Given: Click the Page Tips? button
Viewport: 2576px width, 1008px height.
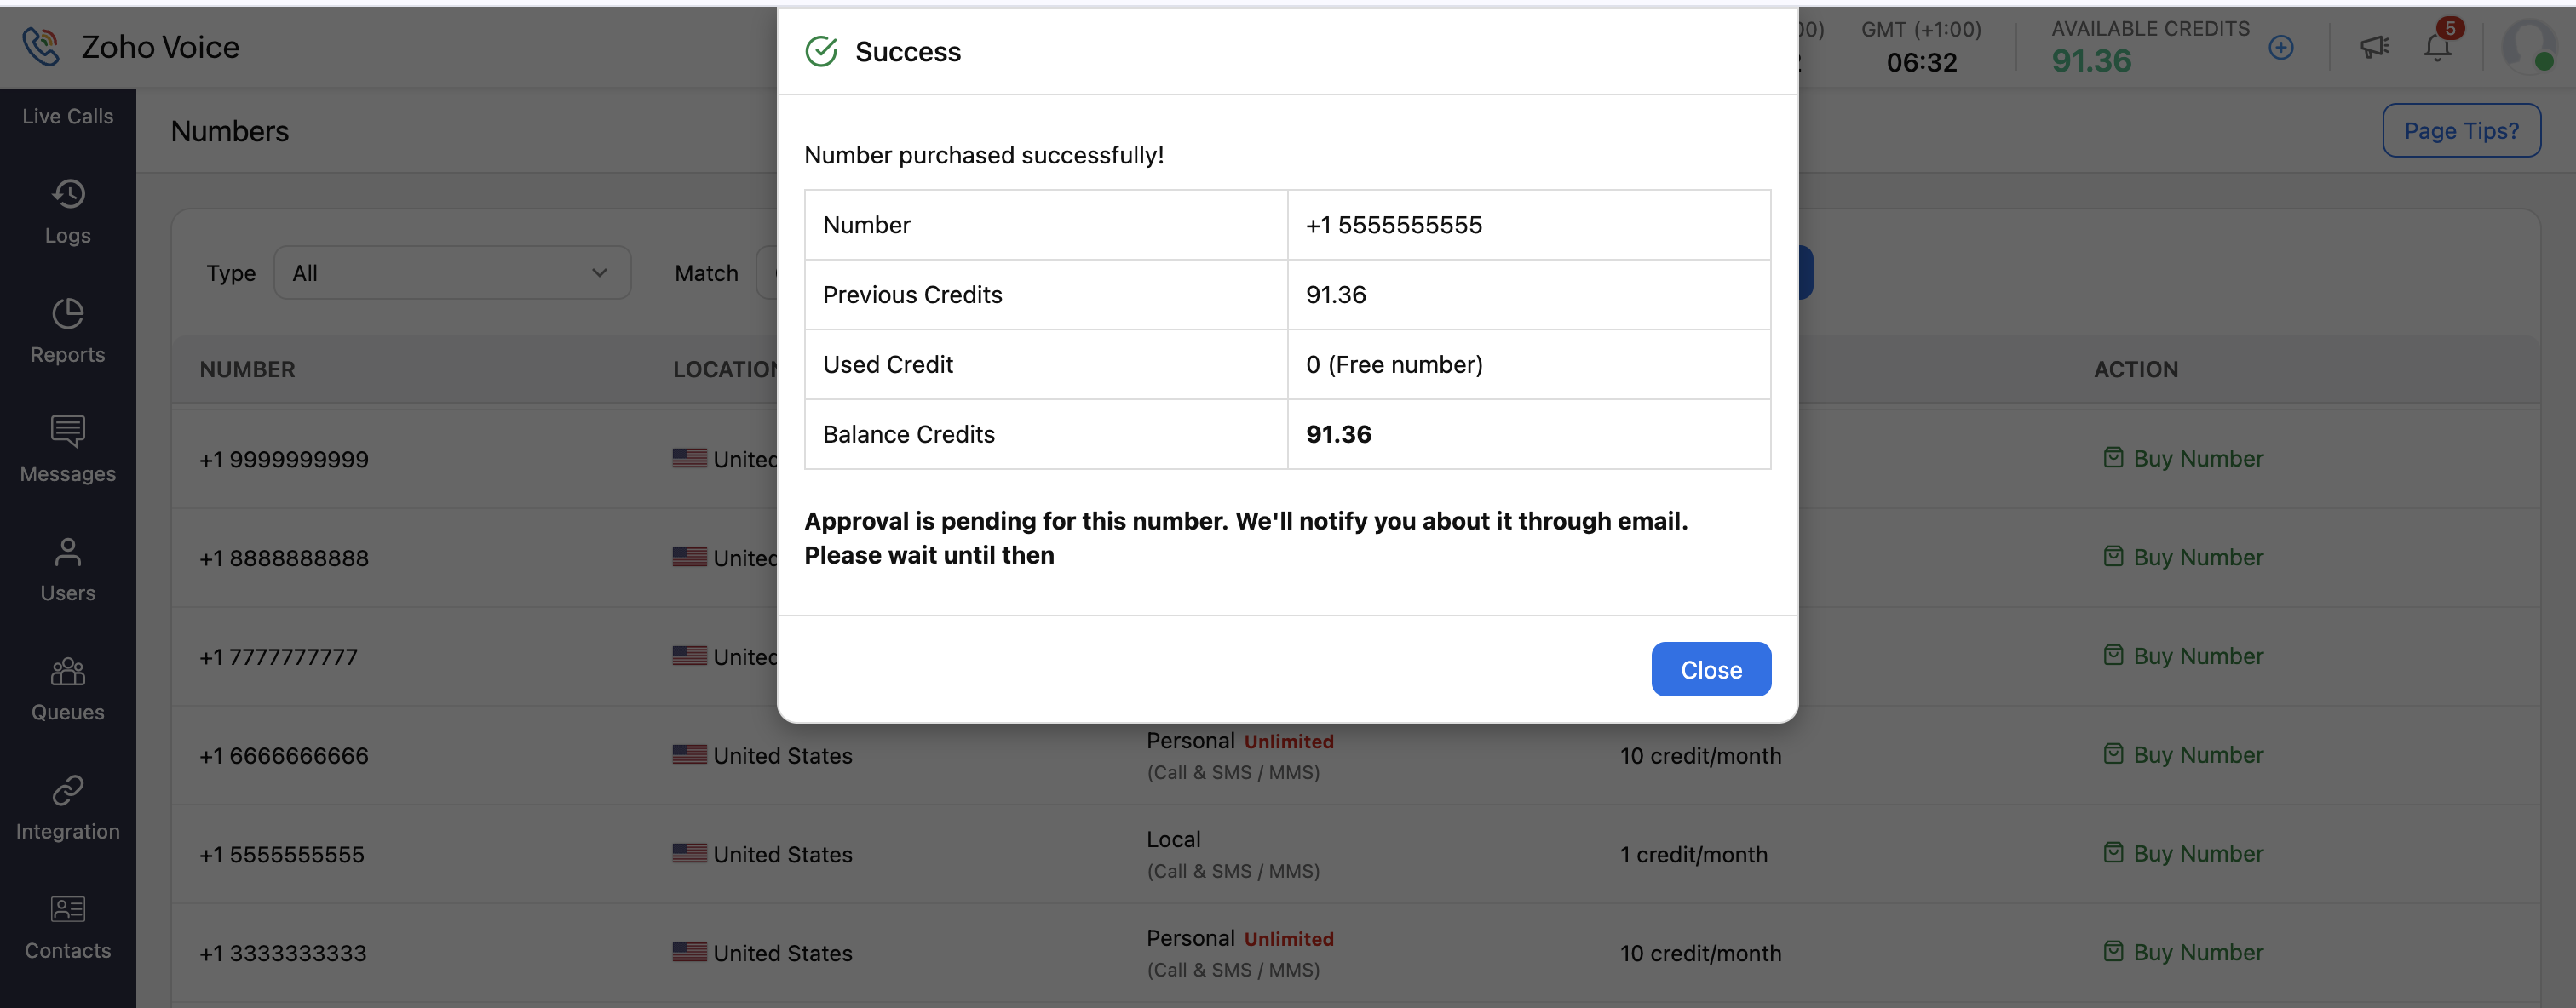Looking at the screenshot, I should [2460, 130].
